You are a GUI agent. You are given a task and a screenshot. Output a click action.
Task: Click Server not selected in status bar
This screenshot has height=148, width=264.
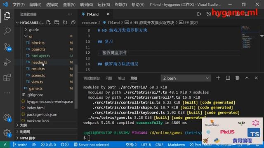coord(91,144)
